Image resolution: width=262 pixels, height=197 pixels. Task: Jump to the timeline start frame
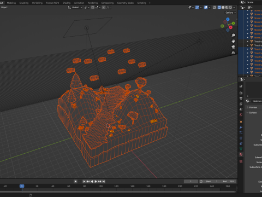pos(84,182)
